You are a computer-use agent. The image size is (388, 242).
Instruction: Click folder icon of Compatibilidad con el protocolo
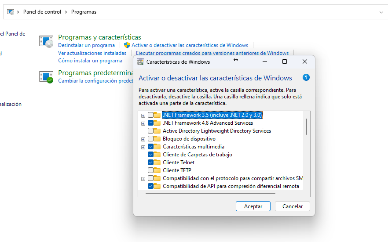click(157, 178)
